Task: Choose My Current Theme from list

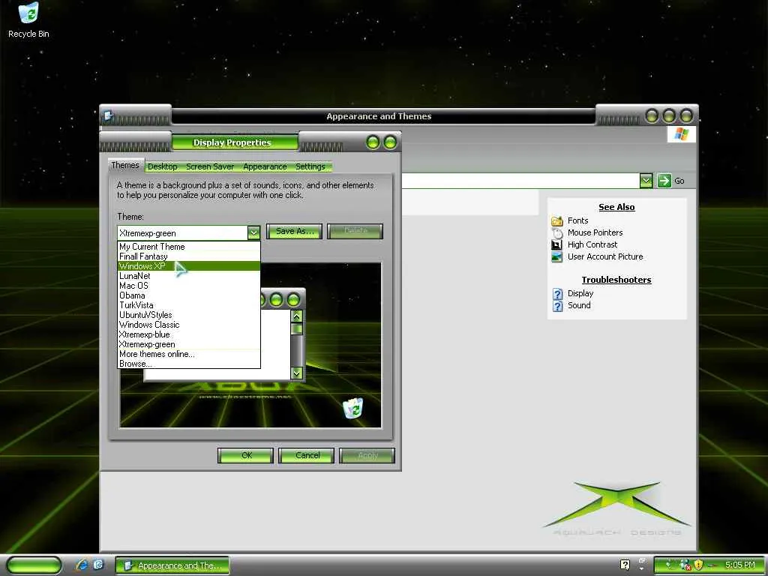Action: pos(189,247)
